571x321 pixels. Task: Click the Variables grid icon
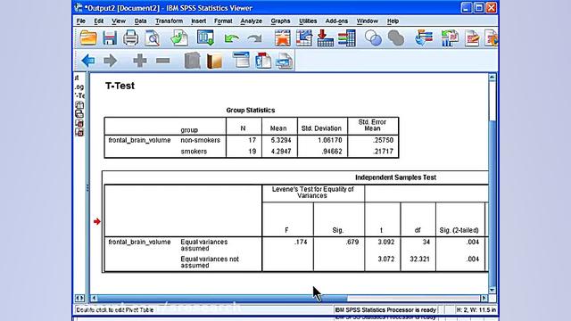(347, 38)
